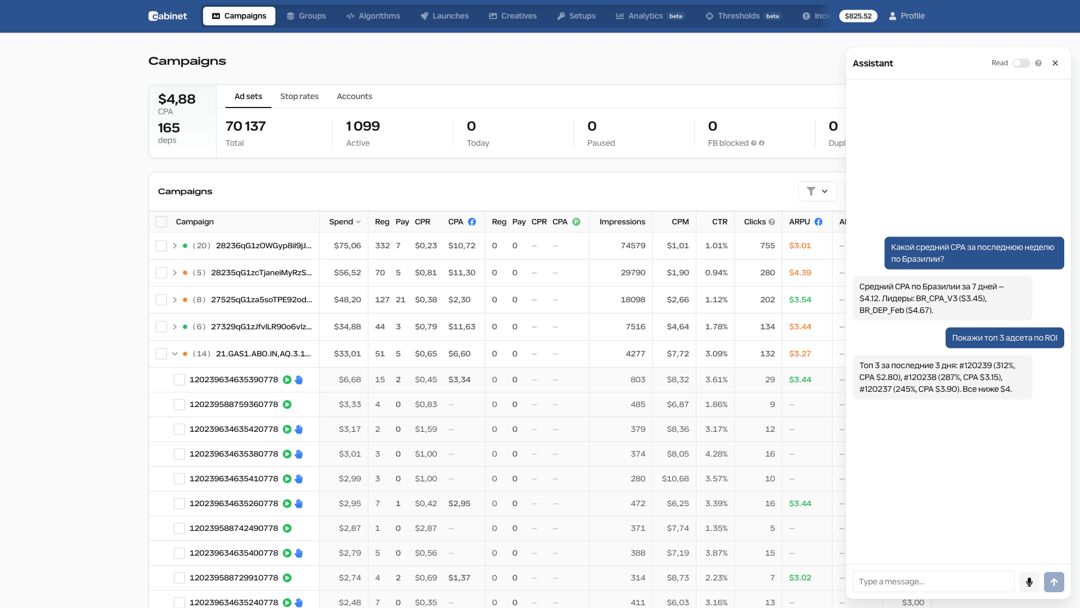The width and height of the screenshot is (1080, 608).
Task: Expand campaign 27525qG1za5soTPE92od
Action: coord(174,299)
